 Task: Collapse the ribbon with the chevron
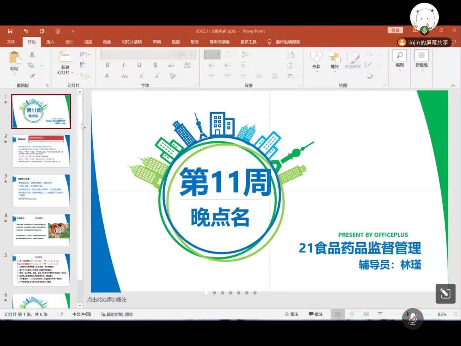453,86
